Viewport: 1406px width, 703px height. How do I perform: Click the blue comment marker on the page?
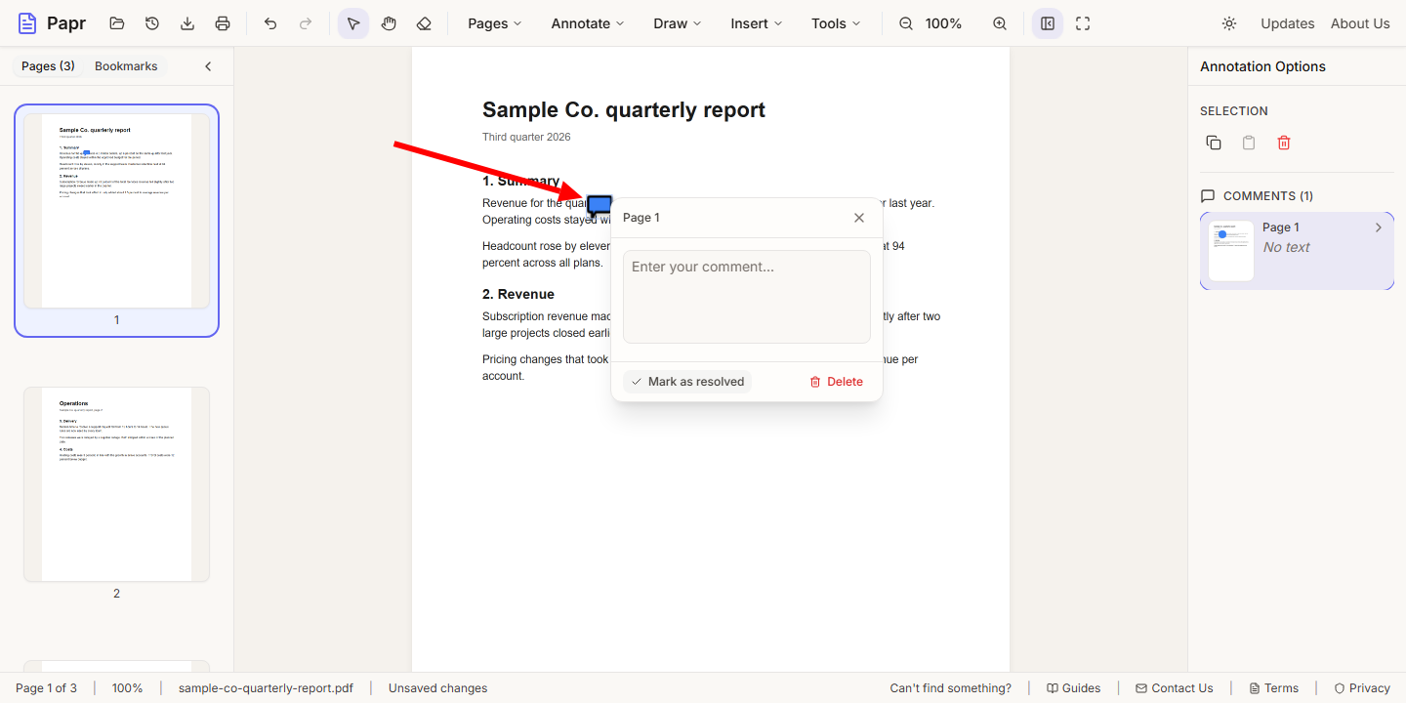[x=600, y=206]
